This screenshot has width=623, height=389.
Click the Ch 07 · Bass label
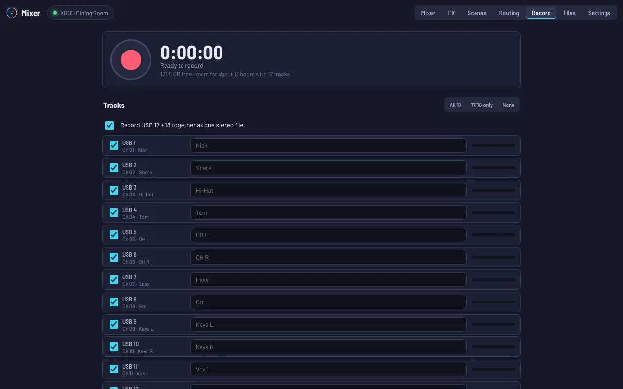point(136,284)
